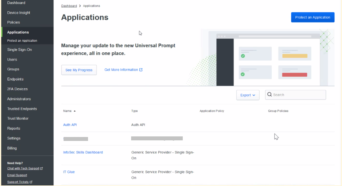Open the Auth API application link
Screen dimensions: 342x186
(70, 125)
